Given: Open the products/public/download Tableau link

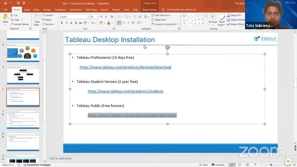Looking at the screenshot, I should [132, 116].
